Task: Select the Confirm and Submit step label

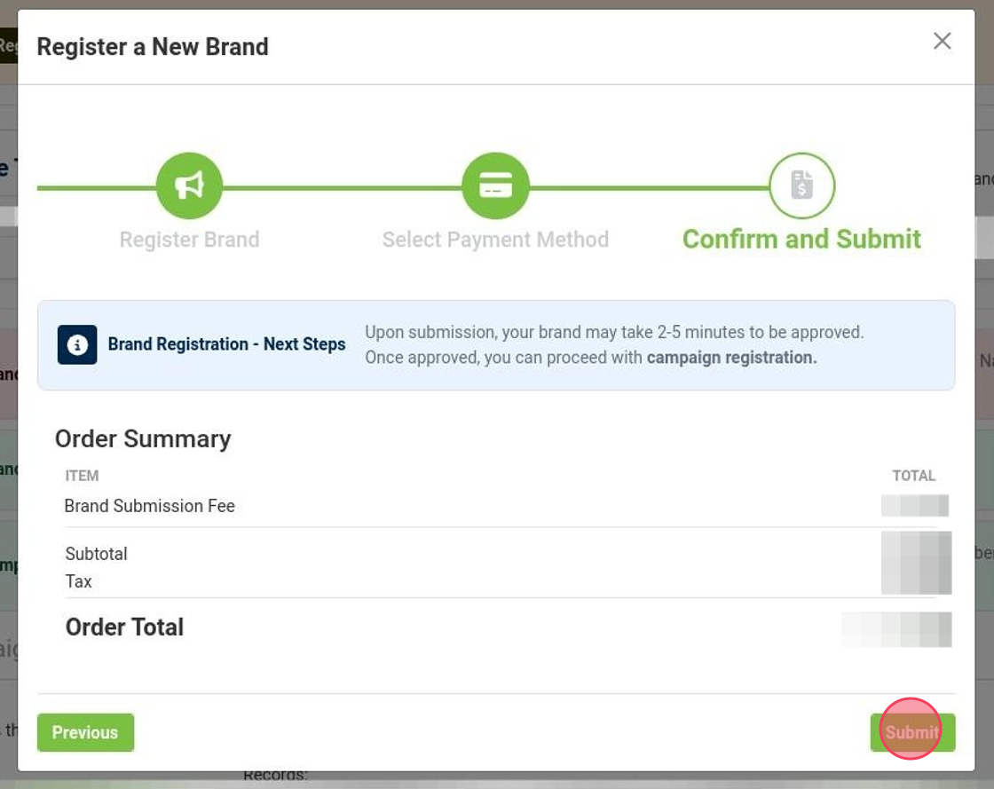Action: click(x=801, y=240)
